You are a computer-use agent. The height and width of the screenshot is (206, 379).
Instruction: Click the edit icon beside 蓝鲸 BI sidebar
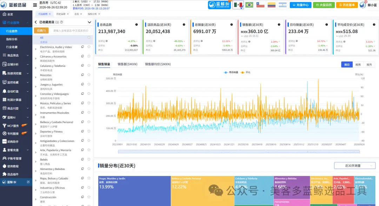point(28,182)
